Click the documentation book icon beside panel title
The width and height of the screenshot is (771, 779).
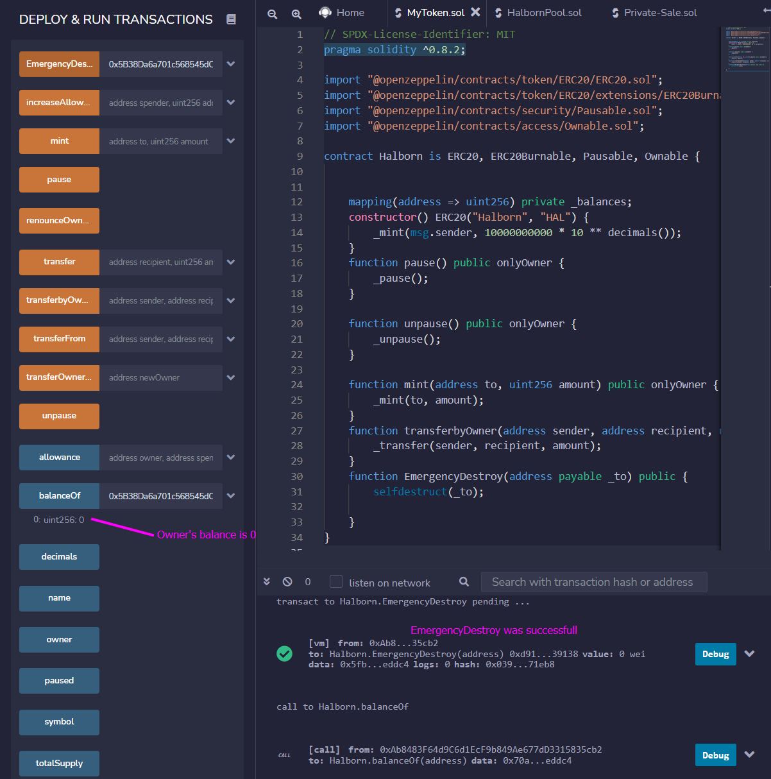[x=231, y=19]
